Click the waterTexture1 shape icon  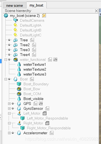tap(19, 64)
